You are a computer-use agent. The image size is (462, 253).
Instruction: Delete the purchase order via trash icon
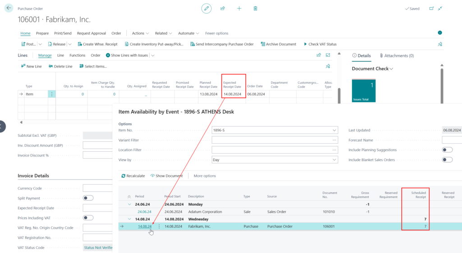(x=255, y=9)
